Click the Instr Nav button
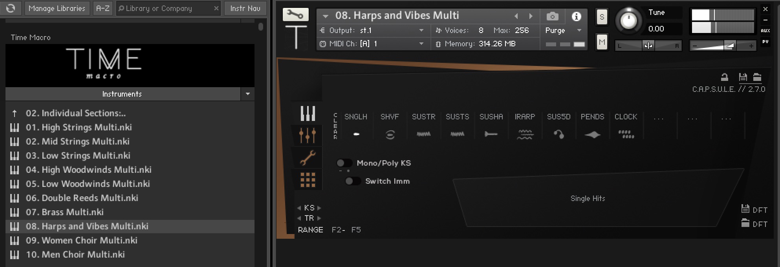Screen dimensions: 780x267 245,8
